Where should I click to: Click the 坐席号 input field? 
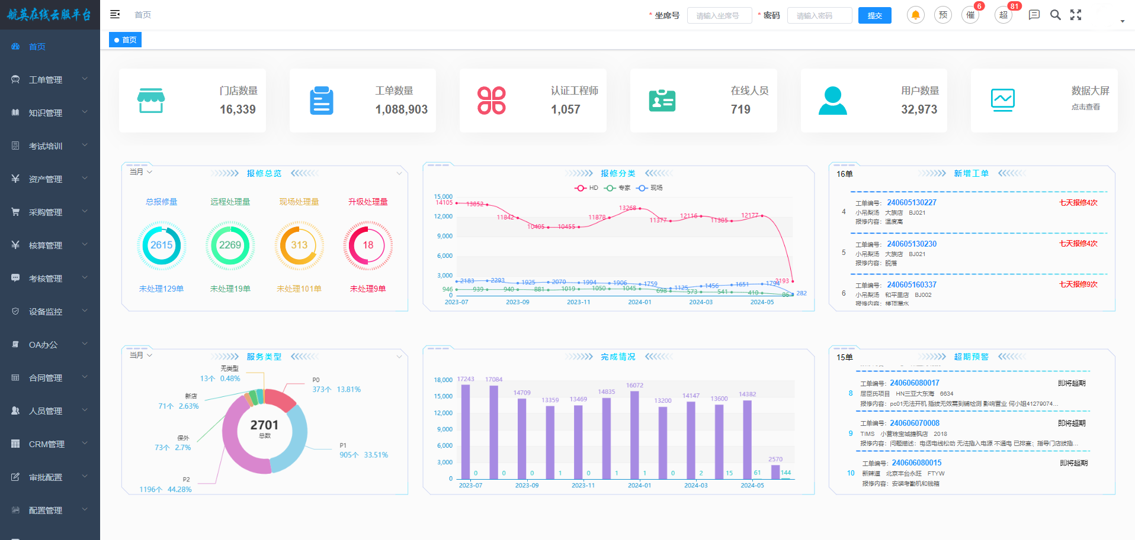(x=719, y=15)
